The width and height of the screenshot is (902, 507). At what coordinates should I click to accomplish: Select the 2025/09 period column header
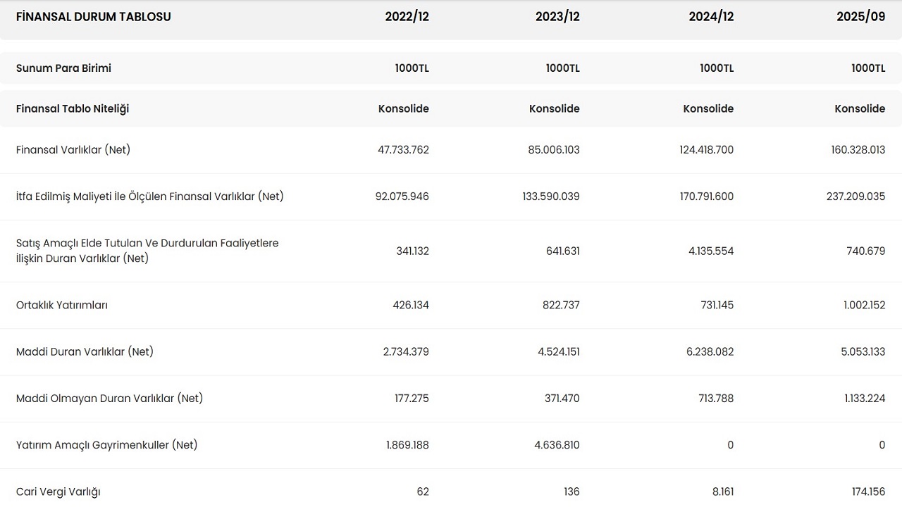pyautogui.click(x=860, y=17)
